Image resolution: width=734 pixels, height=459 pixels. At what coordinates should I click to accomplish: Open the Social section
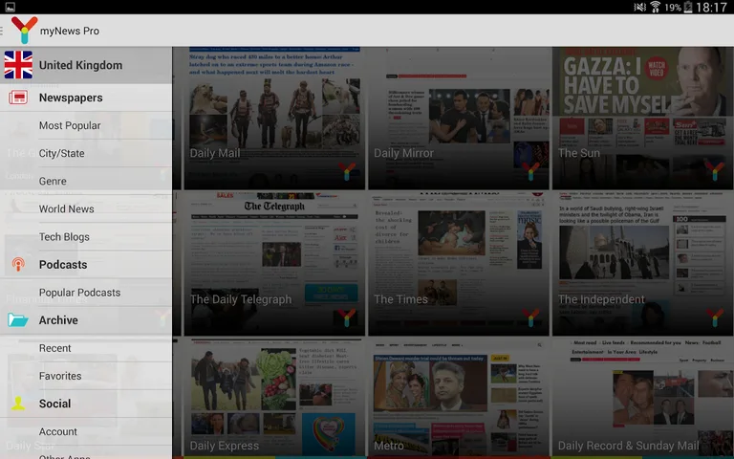click(86, 404)
